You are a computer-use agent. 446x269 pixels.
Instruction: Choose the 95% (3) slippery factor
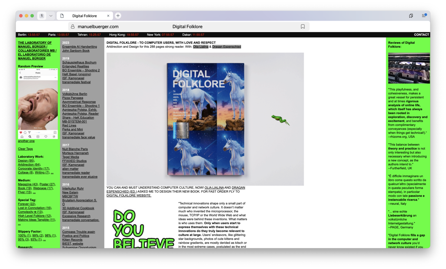(x=24, y=240)
